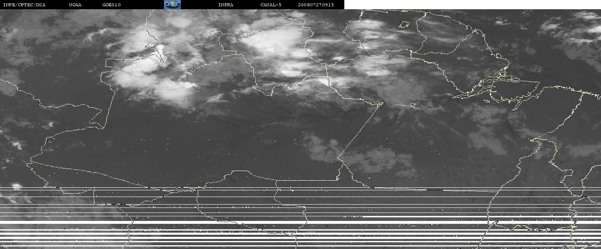Screen dimensions: 601x249
Task: Click the GOES10 satellite label
Action: coord(112,5)
